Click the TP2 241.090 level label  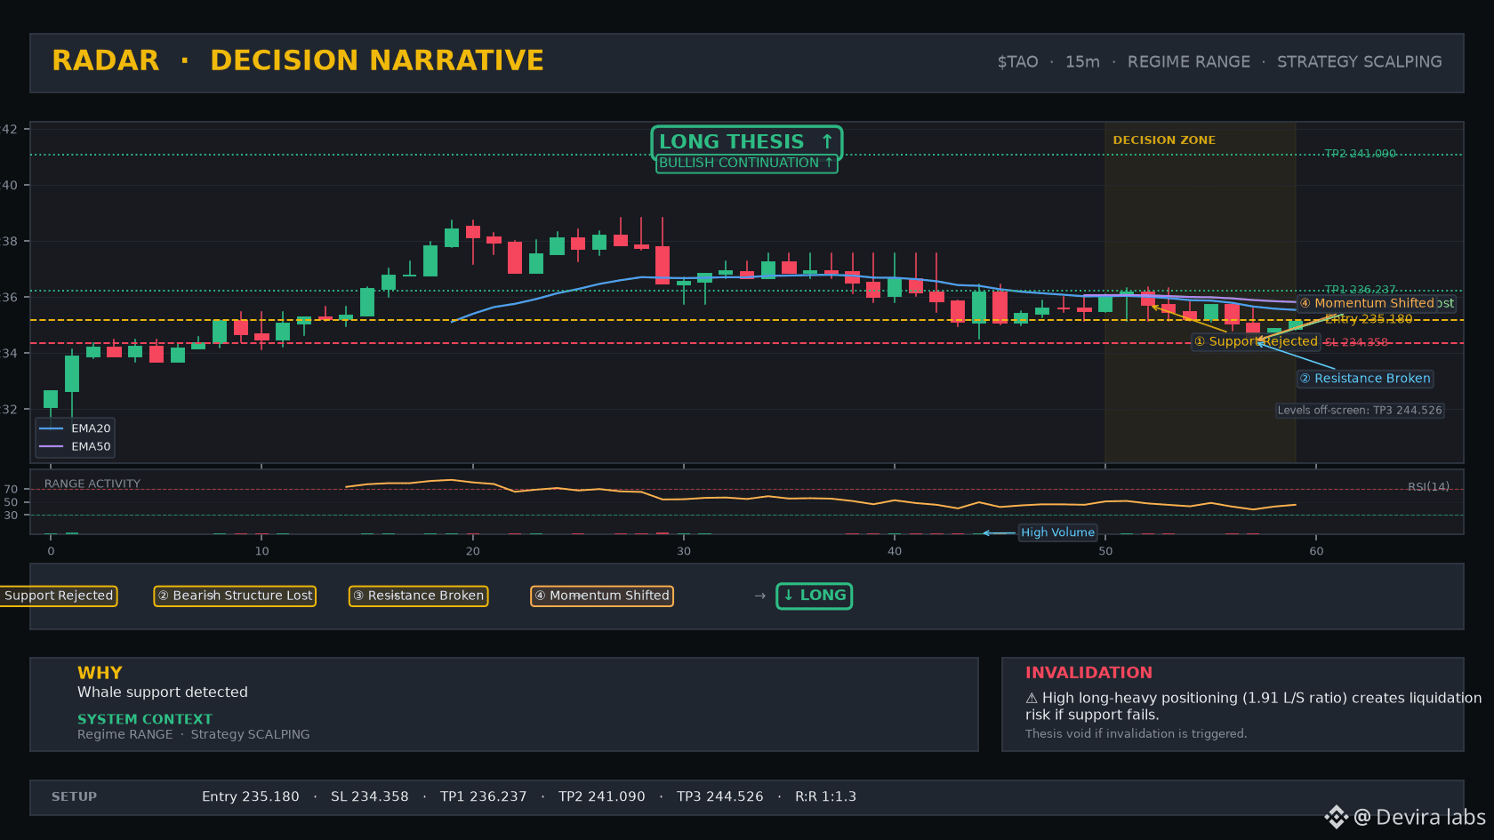(x=1360, y=154)
